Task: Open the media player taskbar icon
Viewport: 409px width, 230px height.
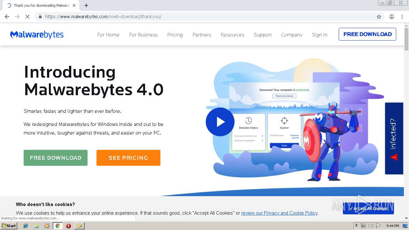Action: tap(47, 226)
